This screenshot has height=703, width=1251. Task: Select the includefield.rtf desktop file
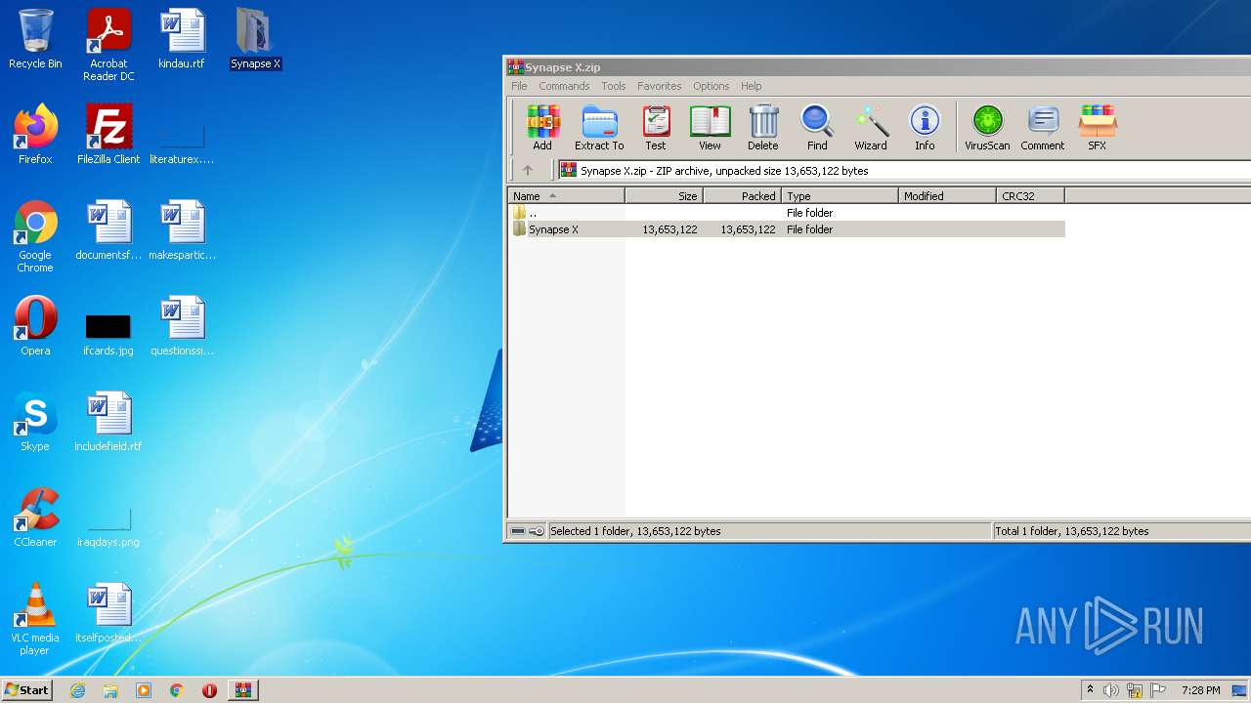108,422
